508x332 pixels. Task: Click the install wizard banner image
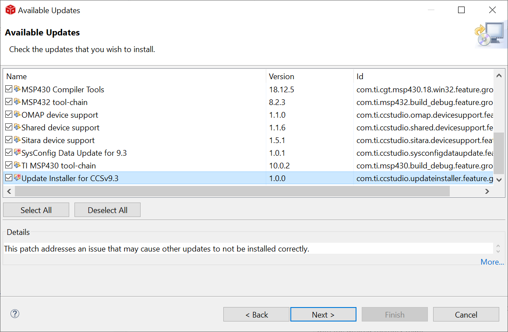[490, 35]
